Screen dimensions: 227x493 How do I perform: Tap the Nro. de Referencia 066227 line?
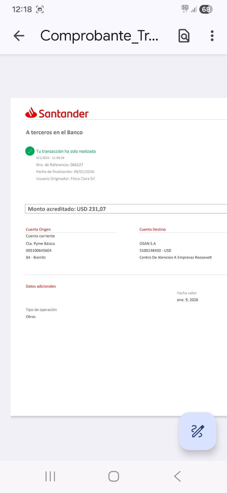pyautogui.click(x=59, y=165)
